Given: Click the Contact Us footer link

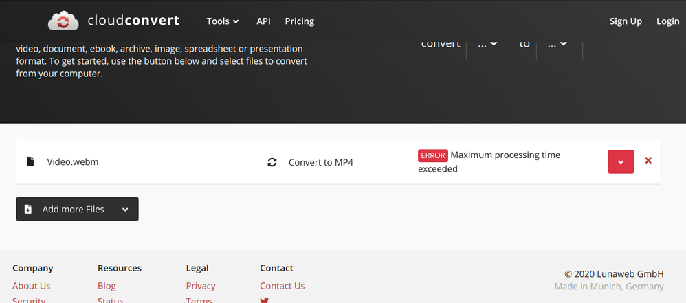Looking at the screenshot, I should pos(282,286).
